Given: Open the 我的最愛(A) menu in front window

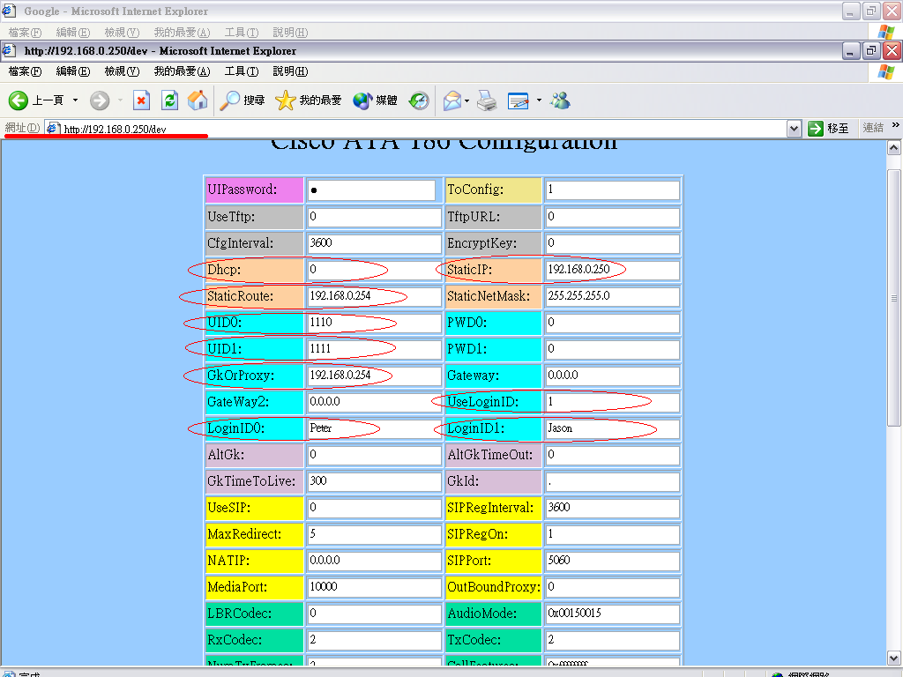Looking at the screenshot, I should (x=182, y=71).
